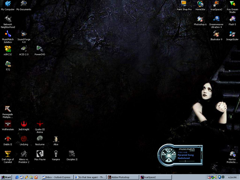Select the Dark Age of Camelot icon
The height and width of the screenshot is (180, 240).
tap(8, 157)
